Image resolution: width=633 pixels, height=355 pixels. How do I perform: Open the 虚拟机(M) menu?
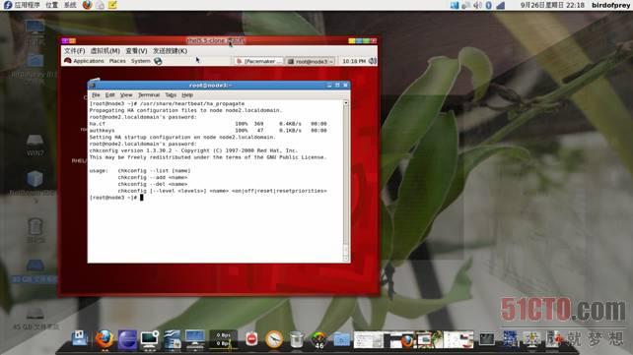105,51
